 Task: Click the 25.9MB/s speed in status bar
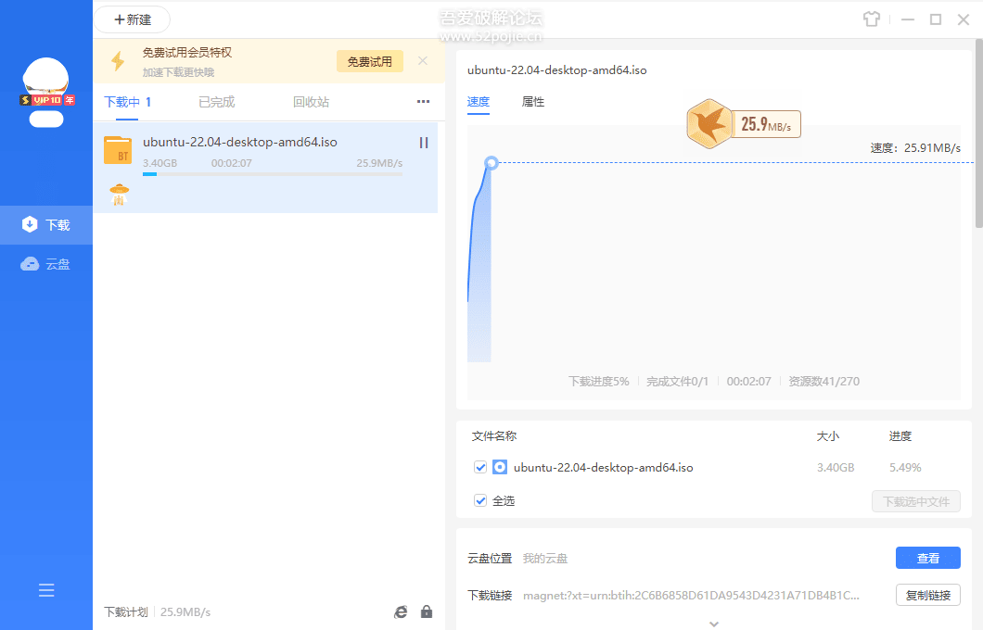185,611
